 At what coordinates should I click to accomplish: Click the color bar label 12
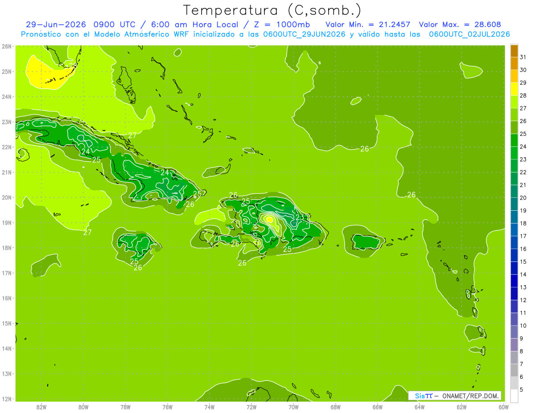(x=523, y=300)
